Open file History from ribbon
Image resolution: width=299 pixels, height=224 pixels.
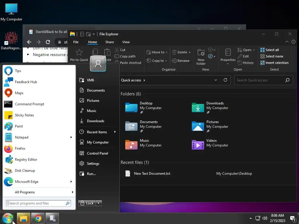(x=246, y=63)
